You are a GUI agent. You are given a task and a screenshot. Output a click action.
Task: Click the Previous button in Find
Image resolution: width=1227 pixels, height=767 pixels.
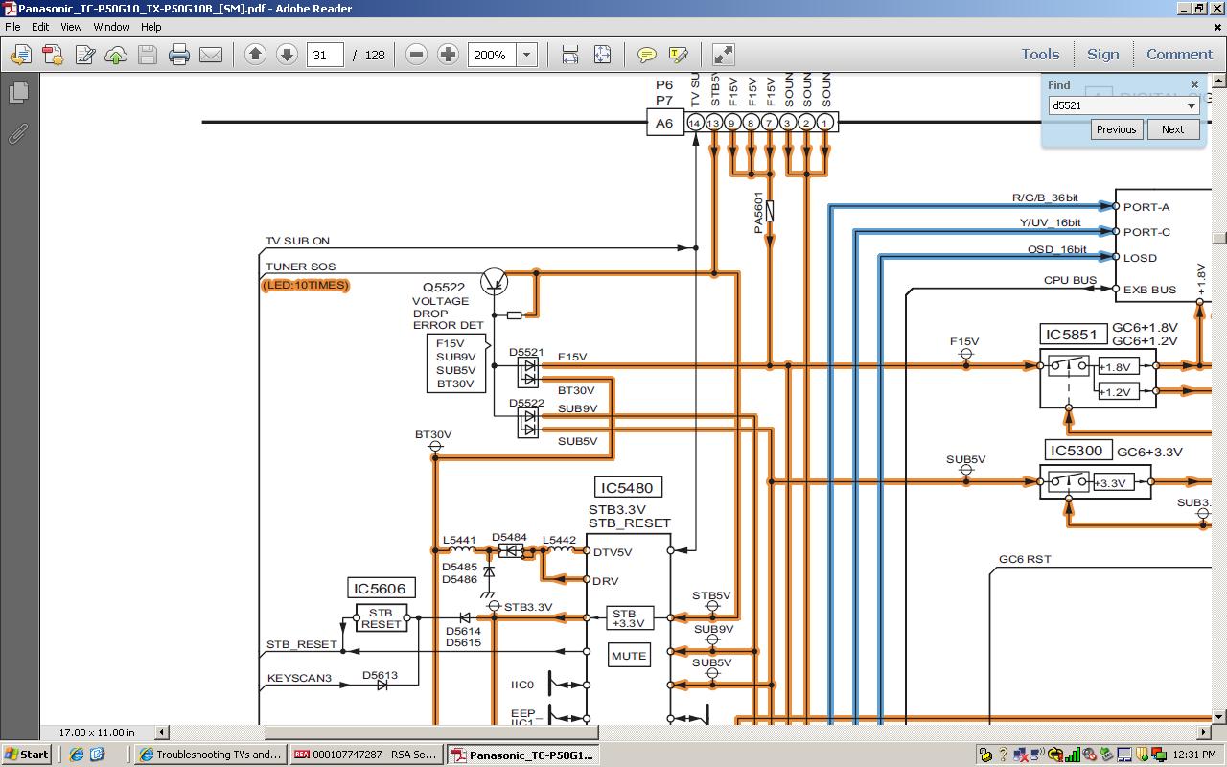click(1116, 129)
